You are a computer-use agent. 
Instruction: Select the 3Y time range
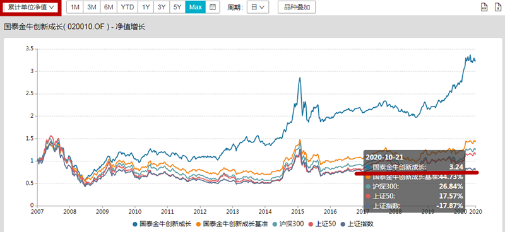point(162,7)
